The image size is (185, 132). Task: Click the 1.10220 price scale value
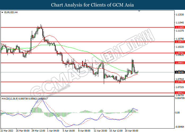[180, 47]
